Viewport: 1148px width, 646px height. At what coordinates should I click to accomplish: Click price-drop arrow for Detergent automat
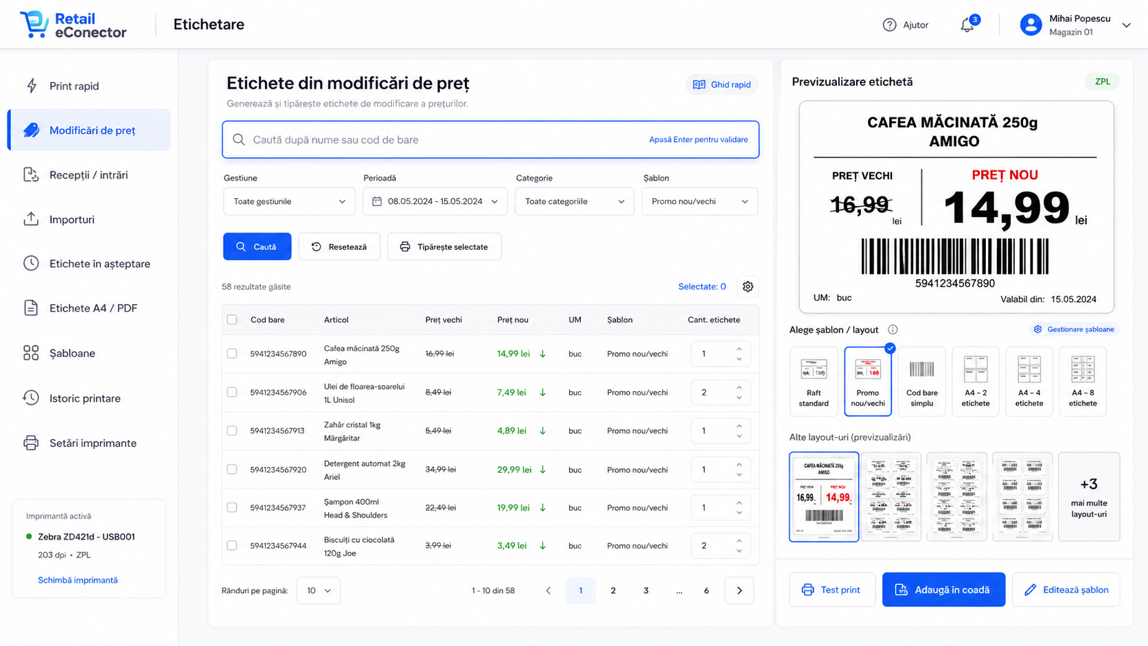(542, 470)
